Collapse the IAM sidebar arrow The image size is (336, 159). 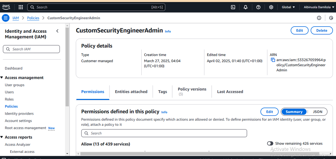pyautogui.click(x=57, y=31)
